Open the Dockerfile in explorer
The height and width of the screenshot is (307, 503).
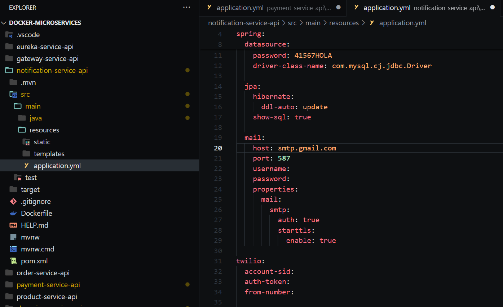[x=36, y=213]
